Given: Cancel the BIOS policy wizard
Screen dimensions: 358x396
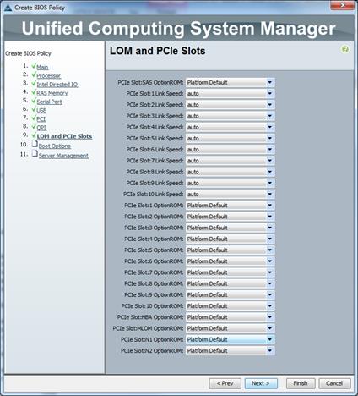Looking at the screenshot, I should click(334, 383).
